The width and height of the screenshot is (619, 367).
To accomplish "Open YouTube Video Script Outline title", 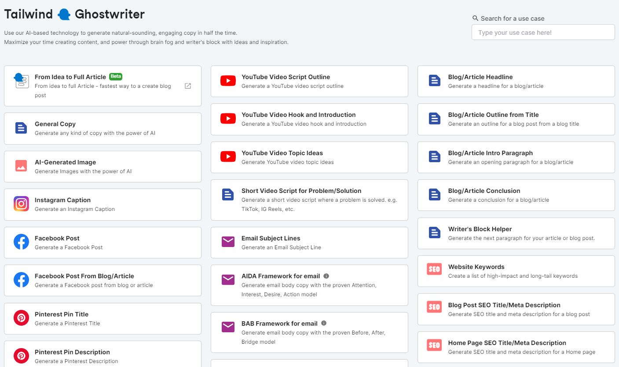I will tap(286, 77).
